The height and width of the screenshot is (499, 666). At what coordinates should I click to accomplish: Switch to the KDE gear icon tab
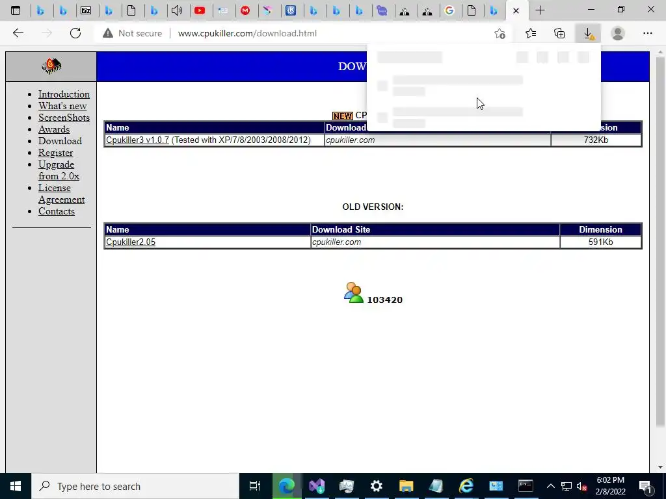[291, 10]
